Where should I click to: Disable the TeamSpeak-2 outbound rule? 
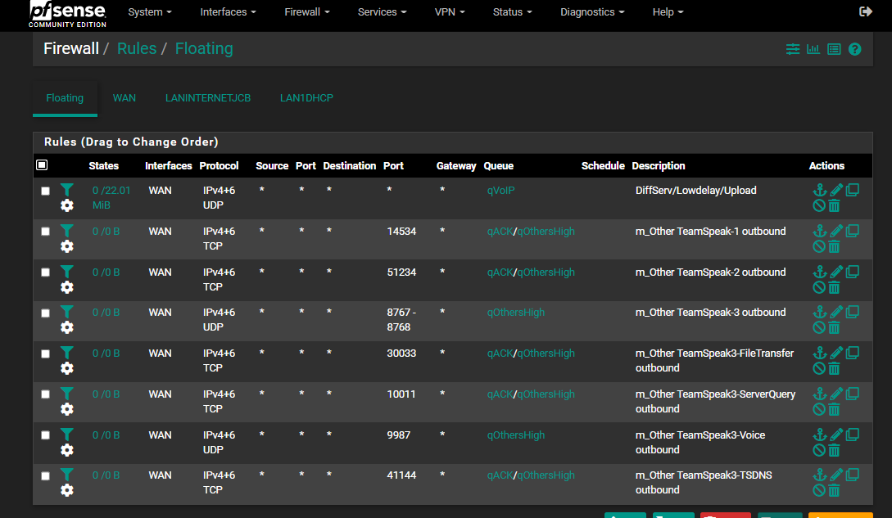click(819, 288)
